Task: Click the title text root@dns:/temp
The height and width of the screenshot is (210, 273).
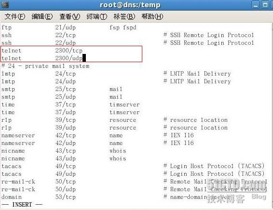Action: coord(130,5)
